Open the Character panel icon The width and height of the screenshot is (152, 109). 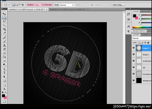point(128,26)
